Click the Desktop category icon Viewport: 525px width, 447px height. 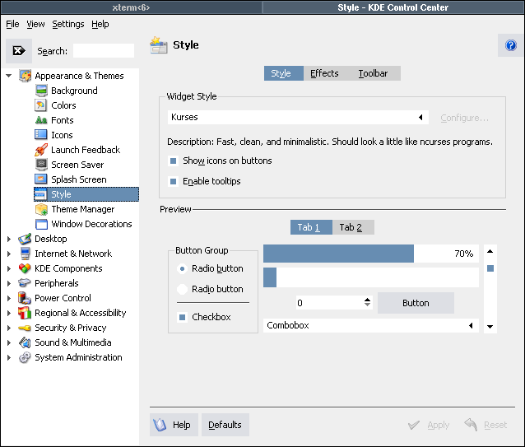click(x=25, y=239)
